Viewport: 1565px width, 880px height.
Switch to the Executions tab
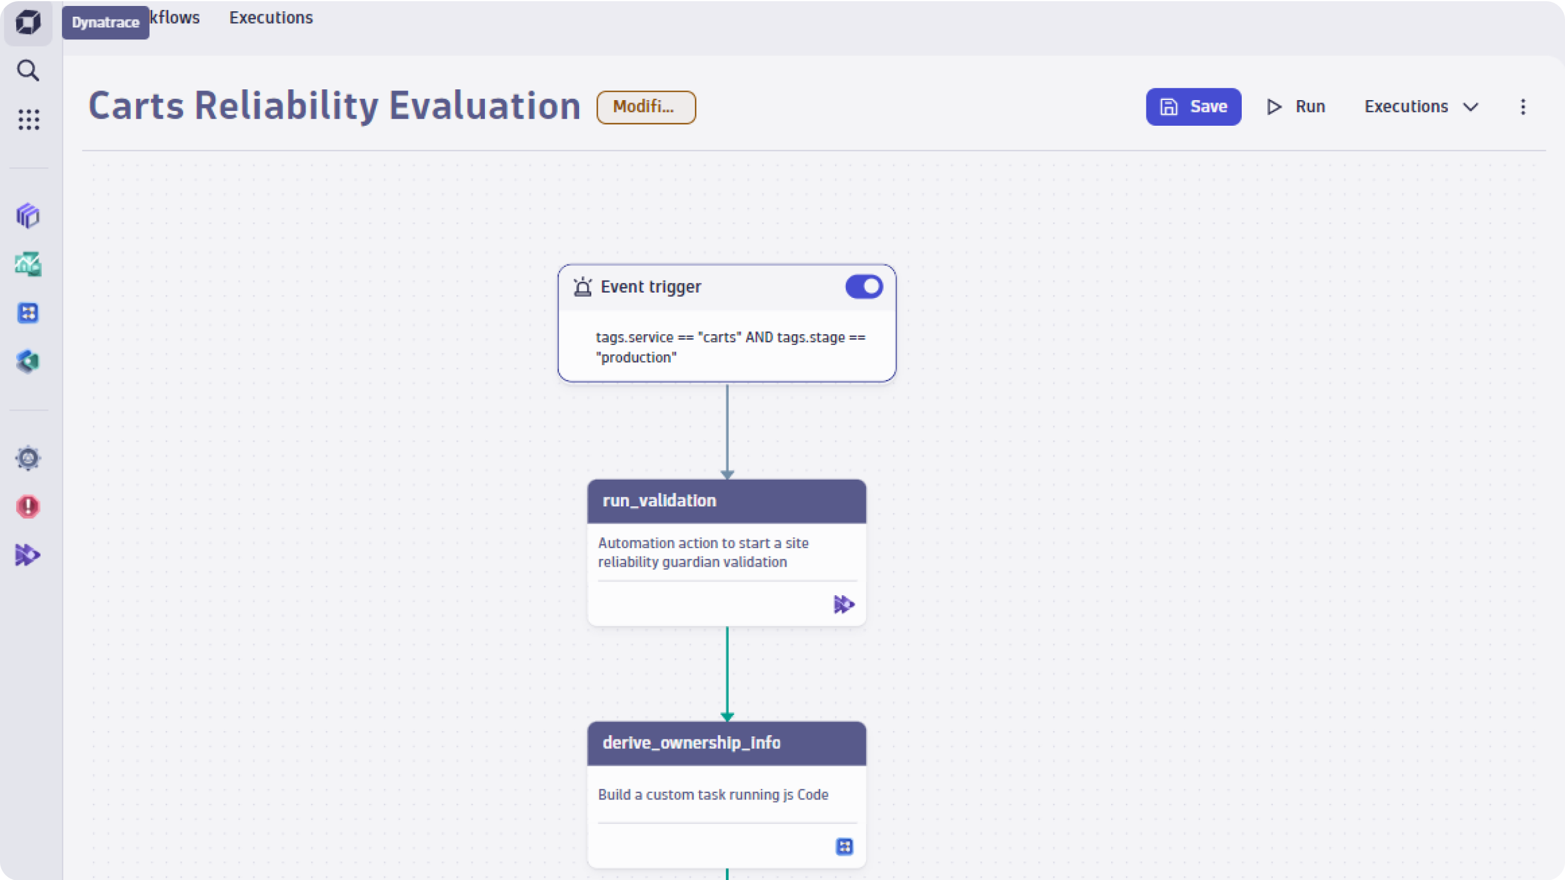[x=271, y=18]
